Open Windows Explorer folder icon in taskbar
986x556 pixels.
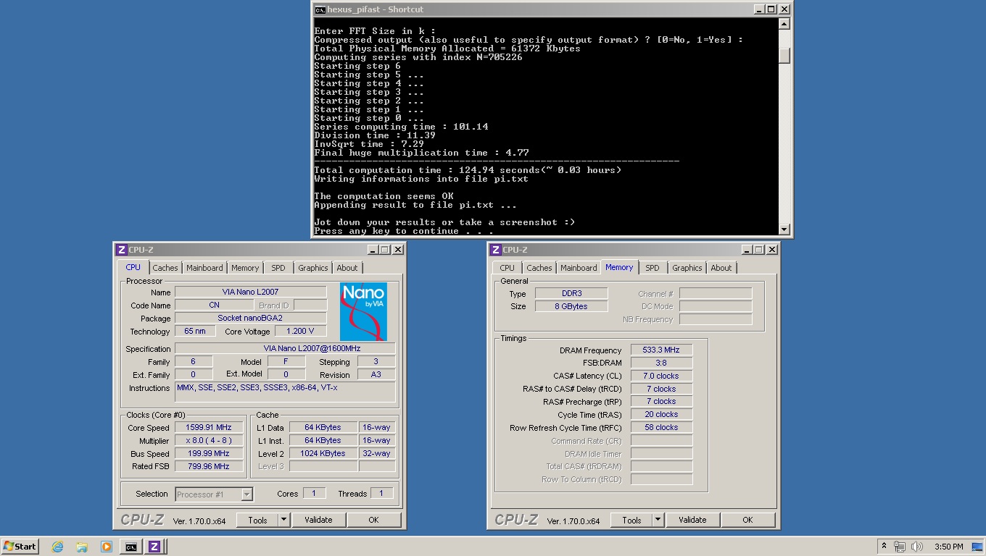[82, 547]
